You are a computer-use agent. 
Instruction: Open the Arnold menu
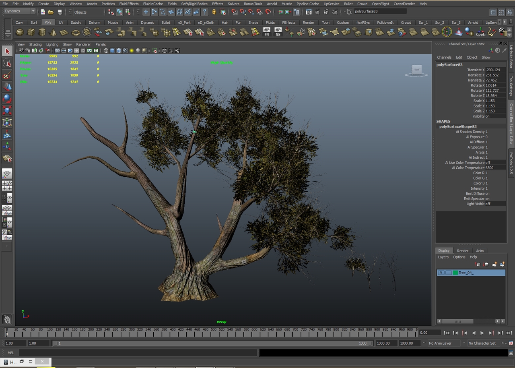pyautogui.click(x=272, y=4)
